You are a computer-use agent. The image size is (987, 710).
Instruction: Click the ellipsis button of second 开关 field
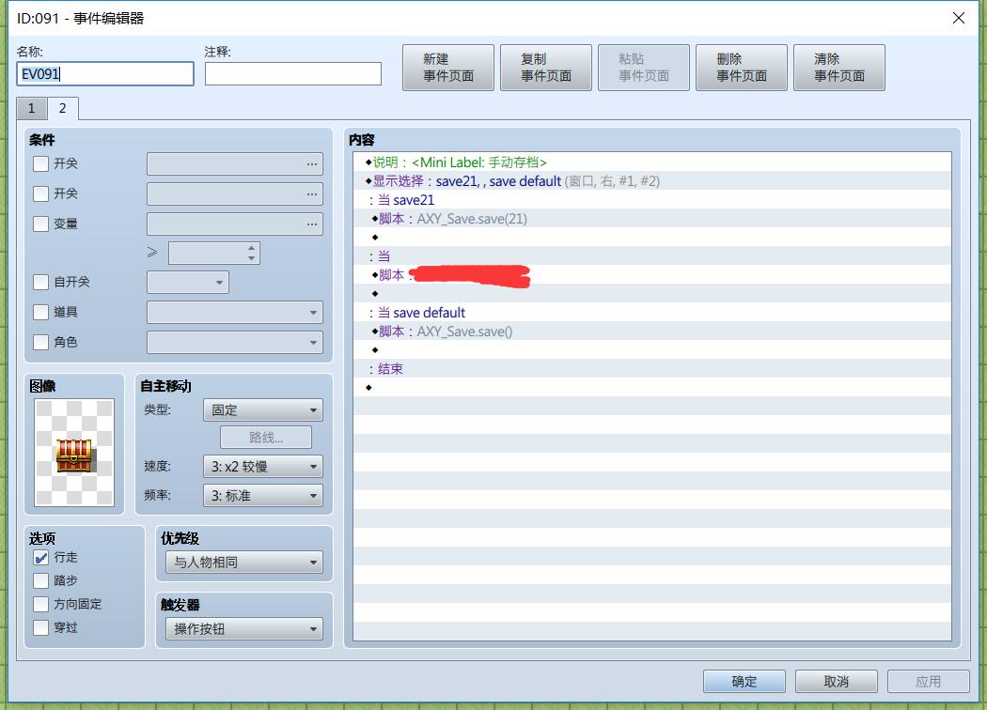(311, 194)
